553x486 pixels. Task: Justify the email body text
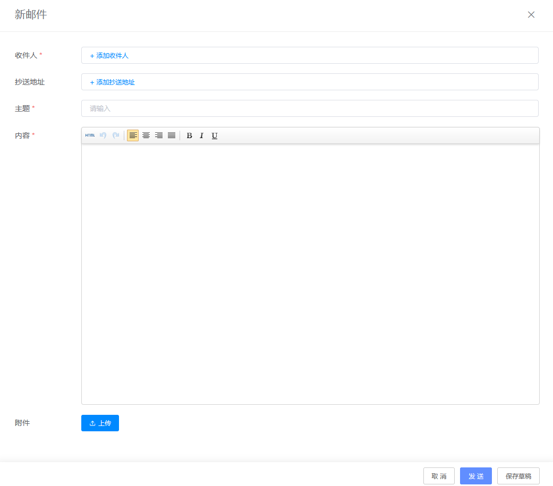point(172,135)
